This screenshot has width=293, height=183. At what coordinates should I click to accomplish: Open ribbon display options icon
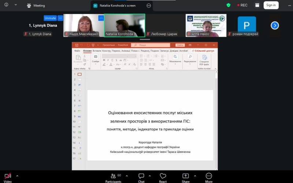pyautogui.click(x=190, y=45)
